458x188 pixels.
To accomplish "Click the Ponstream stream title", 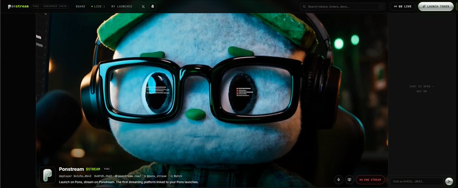I will pos(71,169).
